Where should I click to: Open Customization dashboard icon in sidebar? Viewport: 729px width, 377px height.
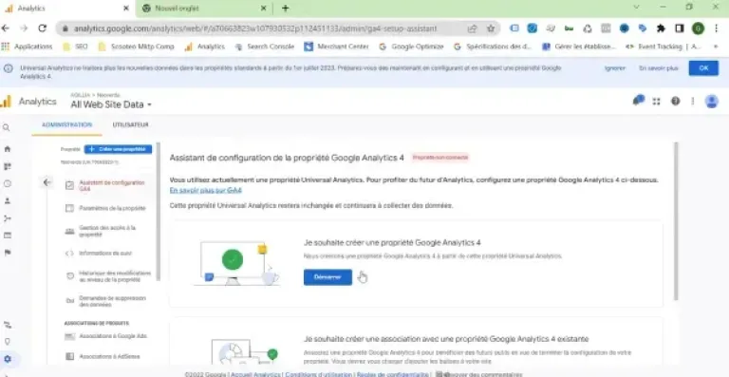coord(7,166)
